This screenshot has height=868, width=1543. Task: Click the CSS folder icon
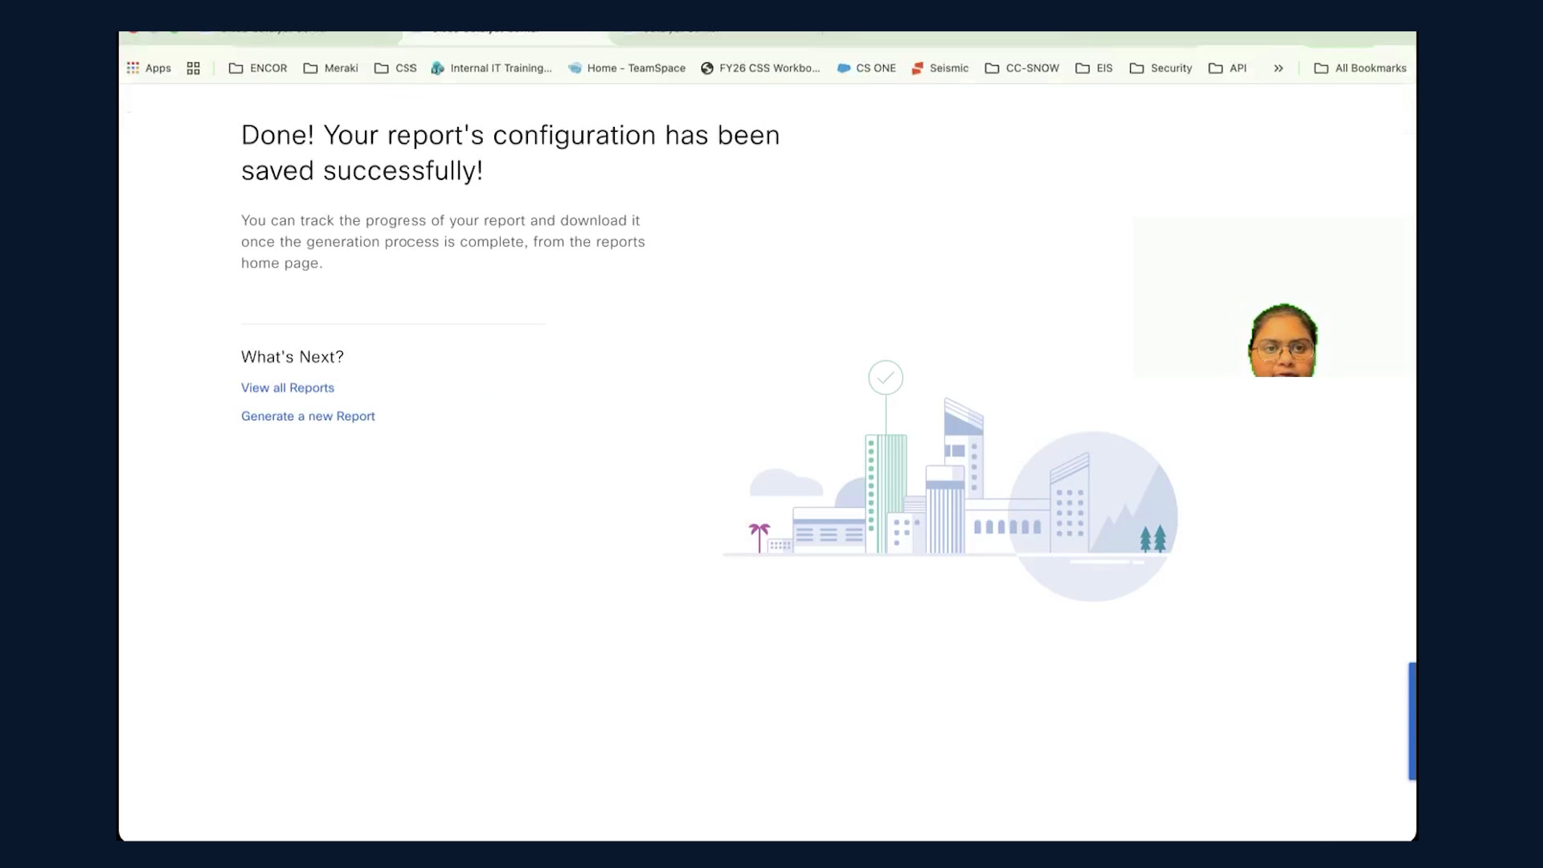381,68
